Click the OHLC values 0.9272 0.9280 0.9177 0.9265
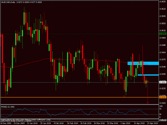 pos(29,2)
